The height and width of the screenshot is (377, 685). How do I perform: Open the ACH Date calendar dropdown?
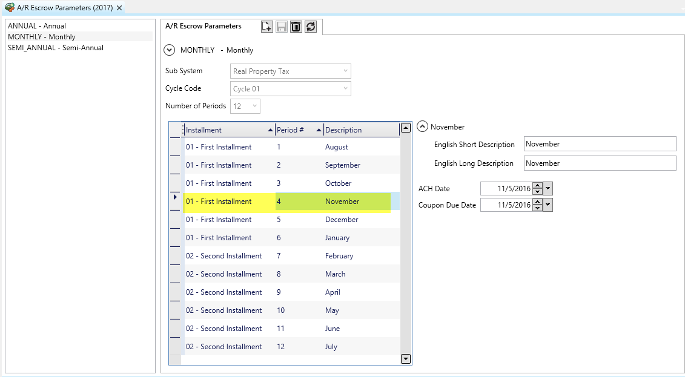point(548,189)
